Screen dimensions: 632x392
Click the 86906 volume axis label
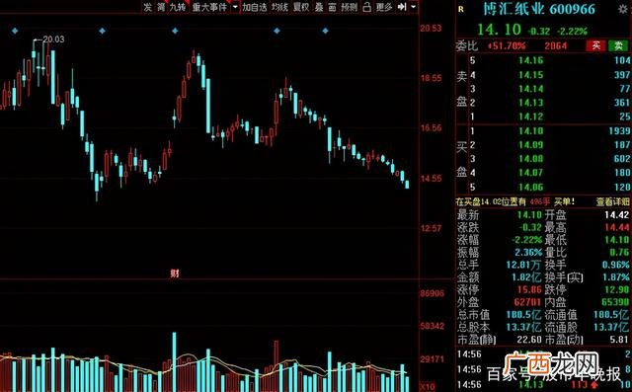coord(433,293)
